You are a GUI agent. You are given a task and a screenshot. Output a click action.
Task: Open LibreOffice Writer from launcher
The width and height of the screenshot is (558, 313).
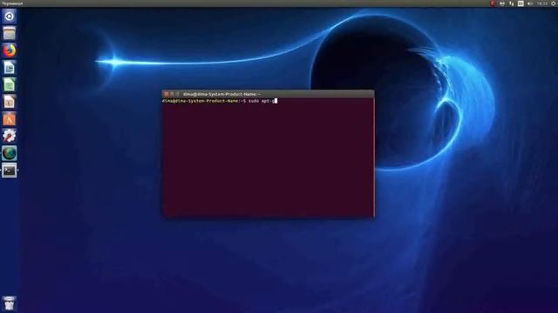pos(10,68)
